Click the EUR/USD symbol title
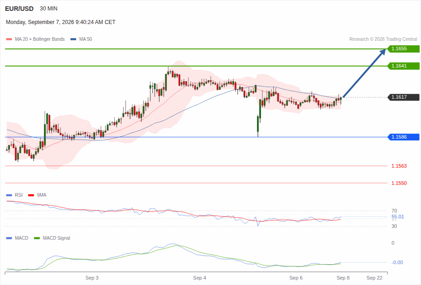421x285 pixels. 19,9
